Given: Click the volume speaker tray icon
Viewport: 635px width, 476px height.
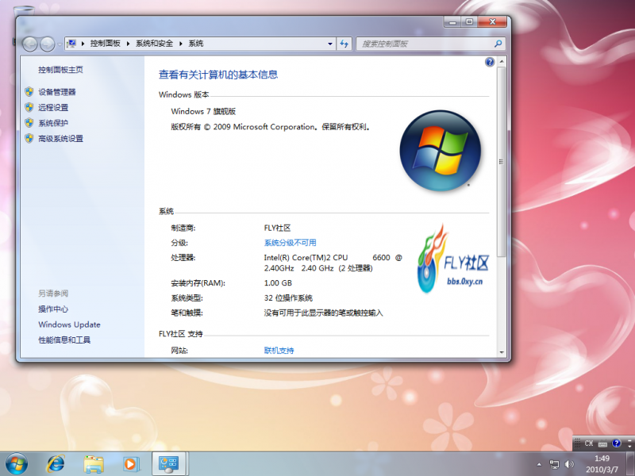Looking at the screenshot, I should pos(569,464).
